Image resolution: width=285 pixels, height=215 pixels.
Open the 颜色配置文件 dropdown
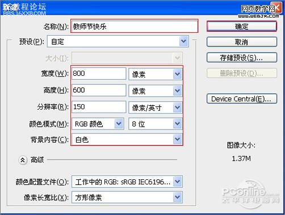click(x=127, y=182)
